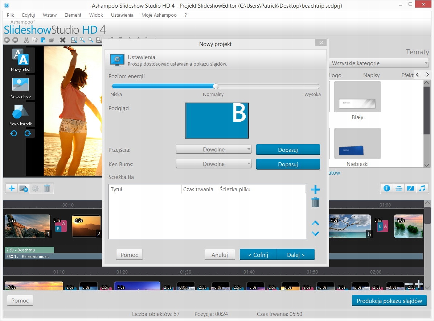Select the Niebieski theme thumbnail
Screen dimensions: 434x321
coord(357,144)
